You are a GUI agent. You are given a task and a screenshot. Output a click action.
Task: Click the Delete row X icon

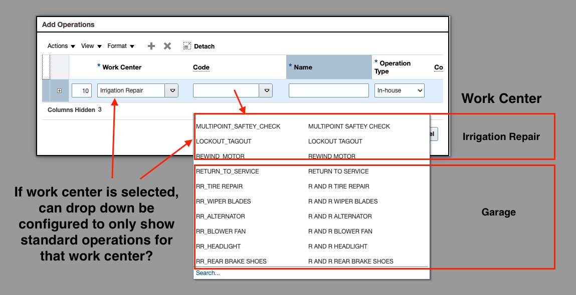coord(167,45)
